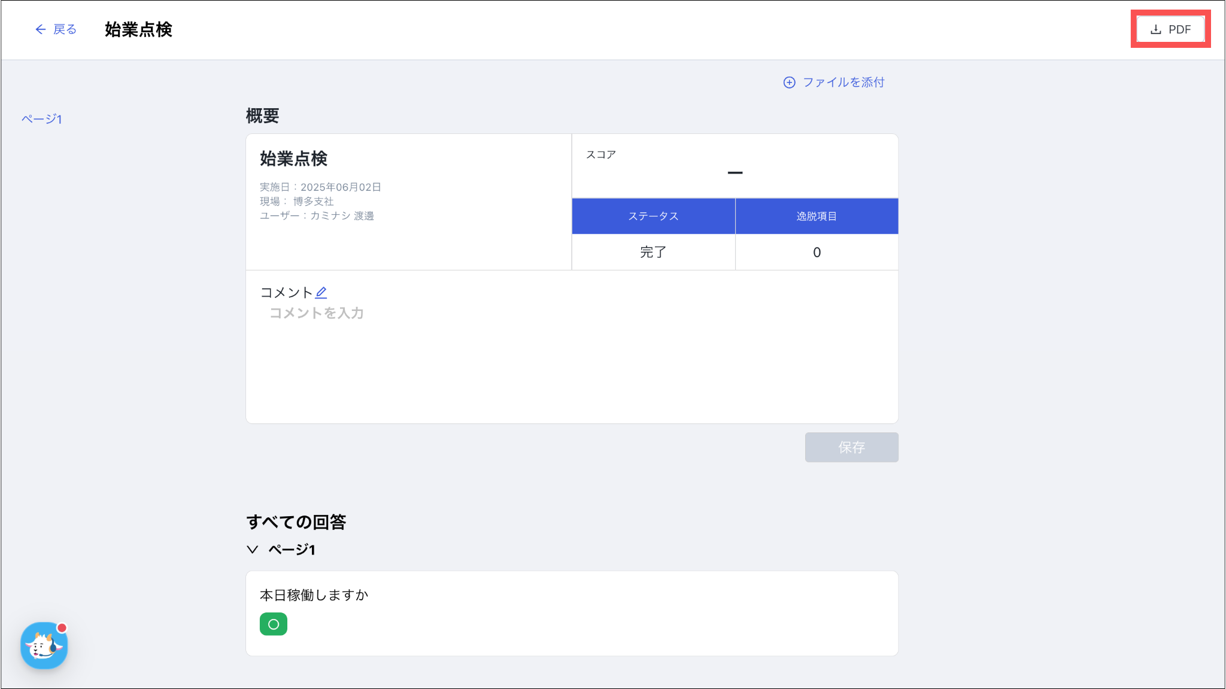This screenshot has height=689, width=1226.
Task: Click the pencil edit icon beside コメント
Action: click(x=321, y=292)
